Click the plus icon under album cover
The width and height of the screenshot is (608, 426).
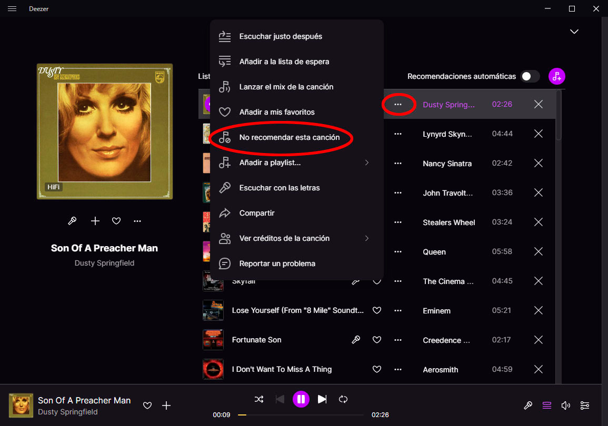(95, 221)
